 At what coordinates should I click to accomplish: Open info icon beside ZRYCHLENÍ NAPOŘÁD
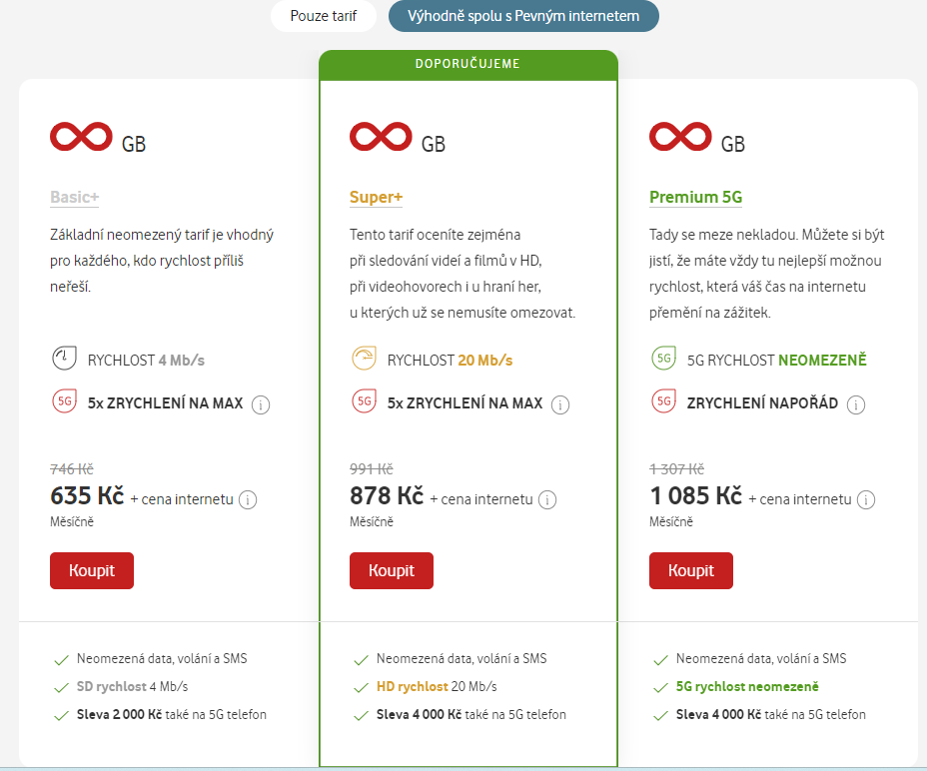[856, 405]
